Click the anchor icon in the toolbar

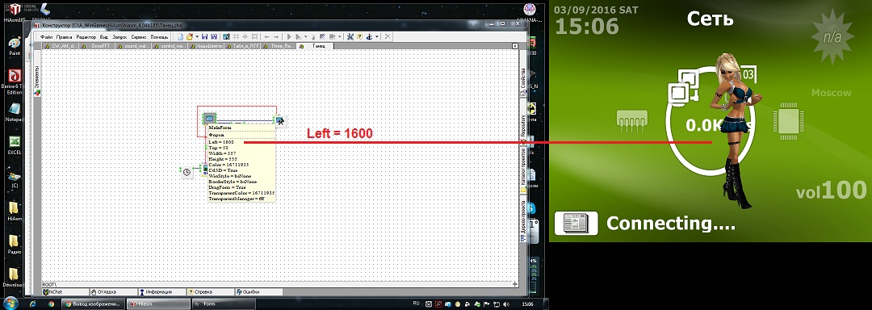[x=369, y=36]
